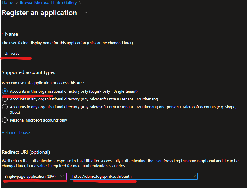Open the Help me choose link
The height and width of the screenshot is (188, 247).
tap(17, 132)
